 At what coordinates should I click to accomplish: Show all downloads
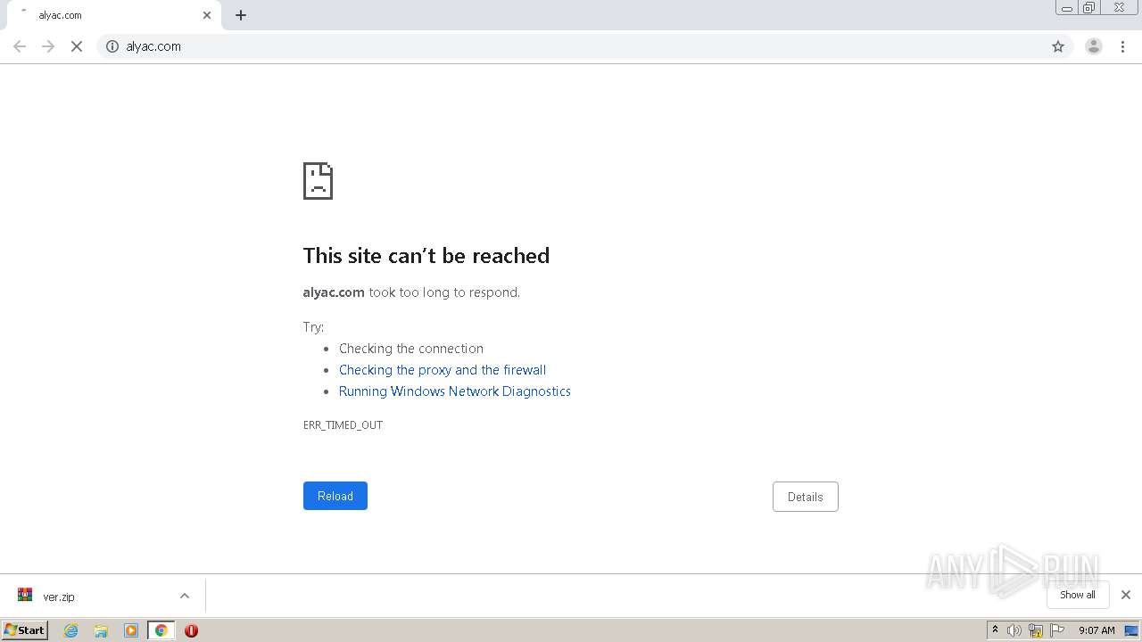coord(1078,595)
